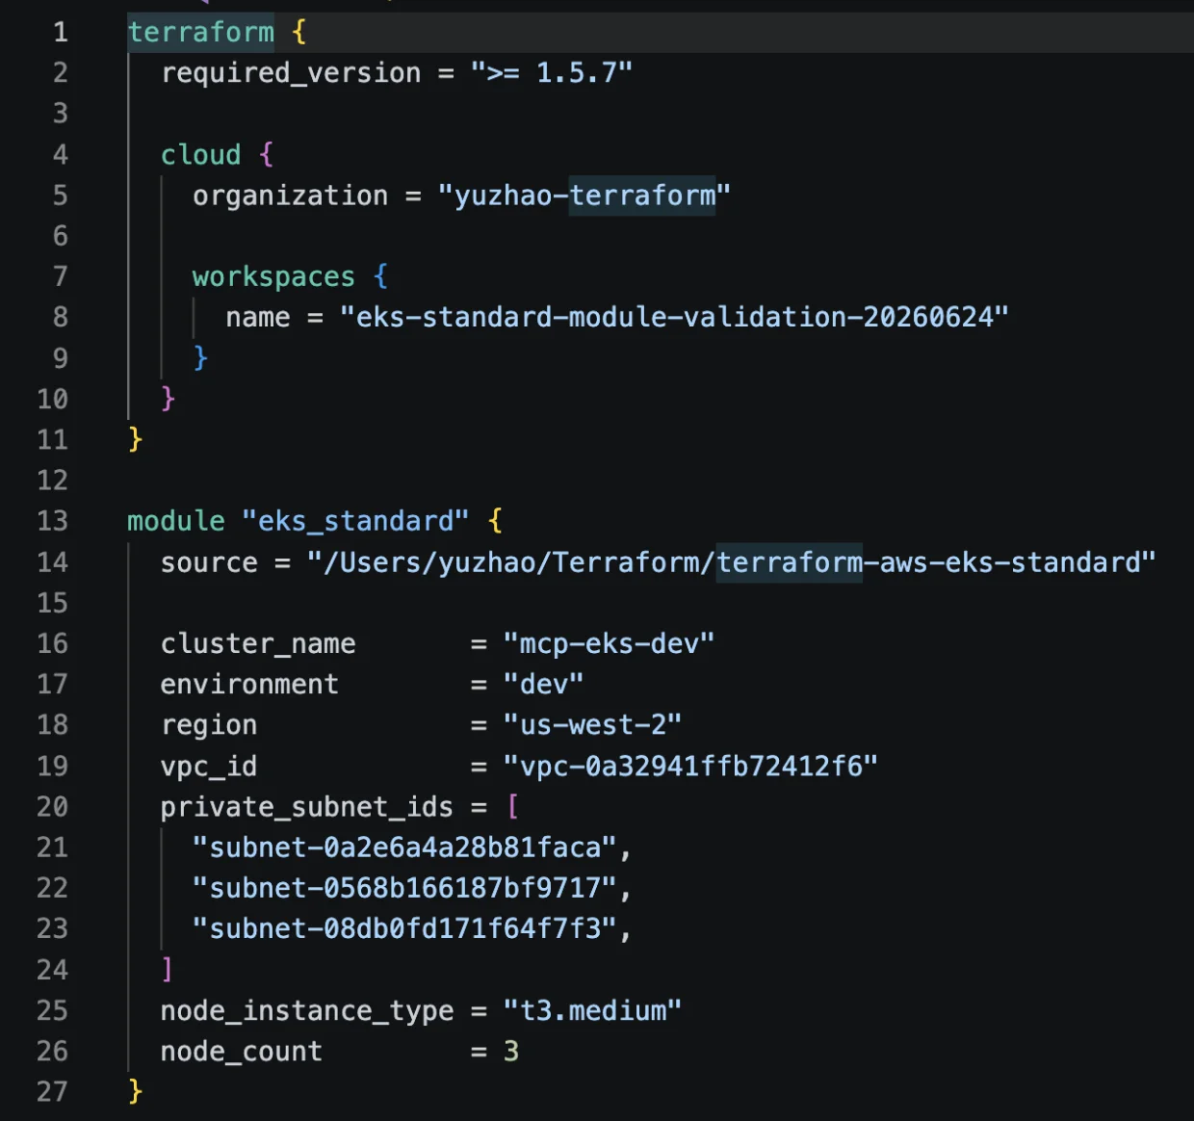
Task: Click the "environment" attribute name
Action: coord(250,685)
